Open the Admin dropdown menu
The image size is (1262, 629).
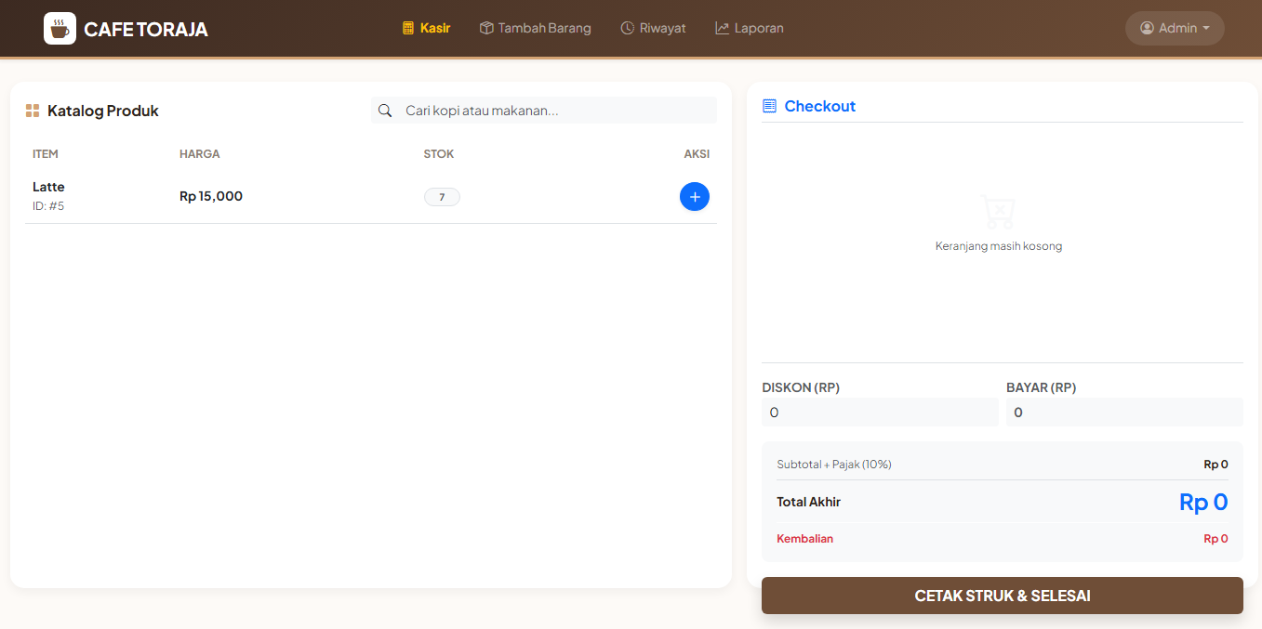click(1175, 29)
